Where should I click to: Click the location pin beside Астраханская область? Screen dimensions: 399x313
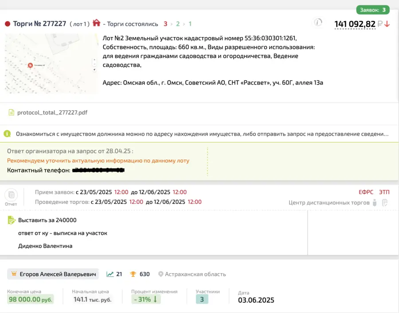pos(160,274)
